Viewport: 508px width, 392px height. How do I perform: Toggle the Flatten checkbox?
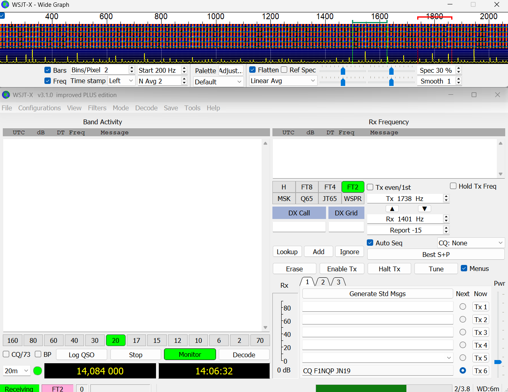[253, 70]
